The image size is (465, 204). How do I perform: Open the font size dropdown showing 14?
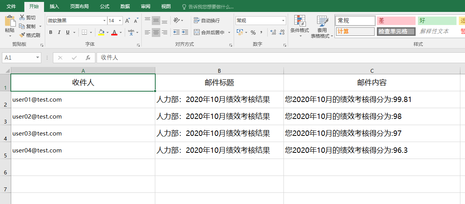click(x=120, y=21)
